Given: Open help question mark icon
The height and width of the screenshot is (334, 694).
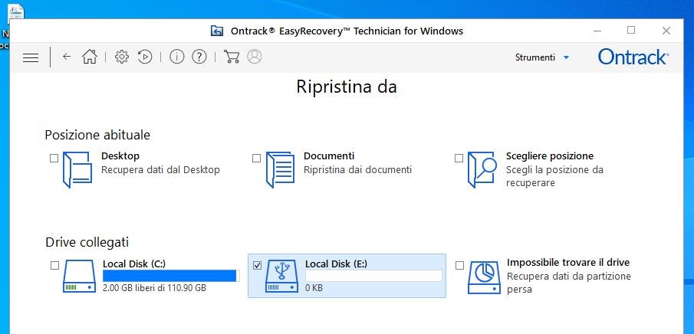Looking at the screenshot, I should click(x=199, y=57).
